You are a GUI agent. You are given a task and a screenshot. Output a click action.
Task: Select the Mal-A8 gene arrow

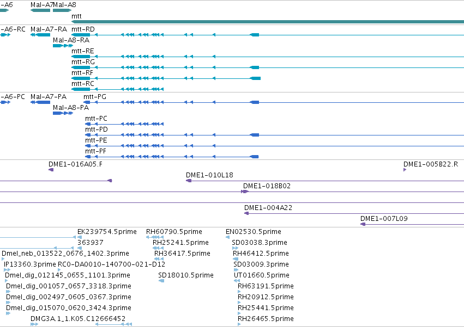coord(62,10)
